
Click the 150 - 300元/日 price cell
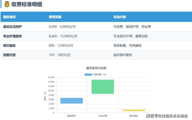[59, 55]
